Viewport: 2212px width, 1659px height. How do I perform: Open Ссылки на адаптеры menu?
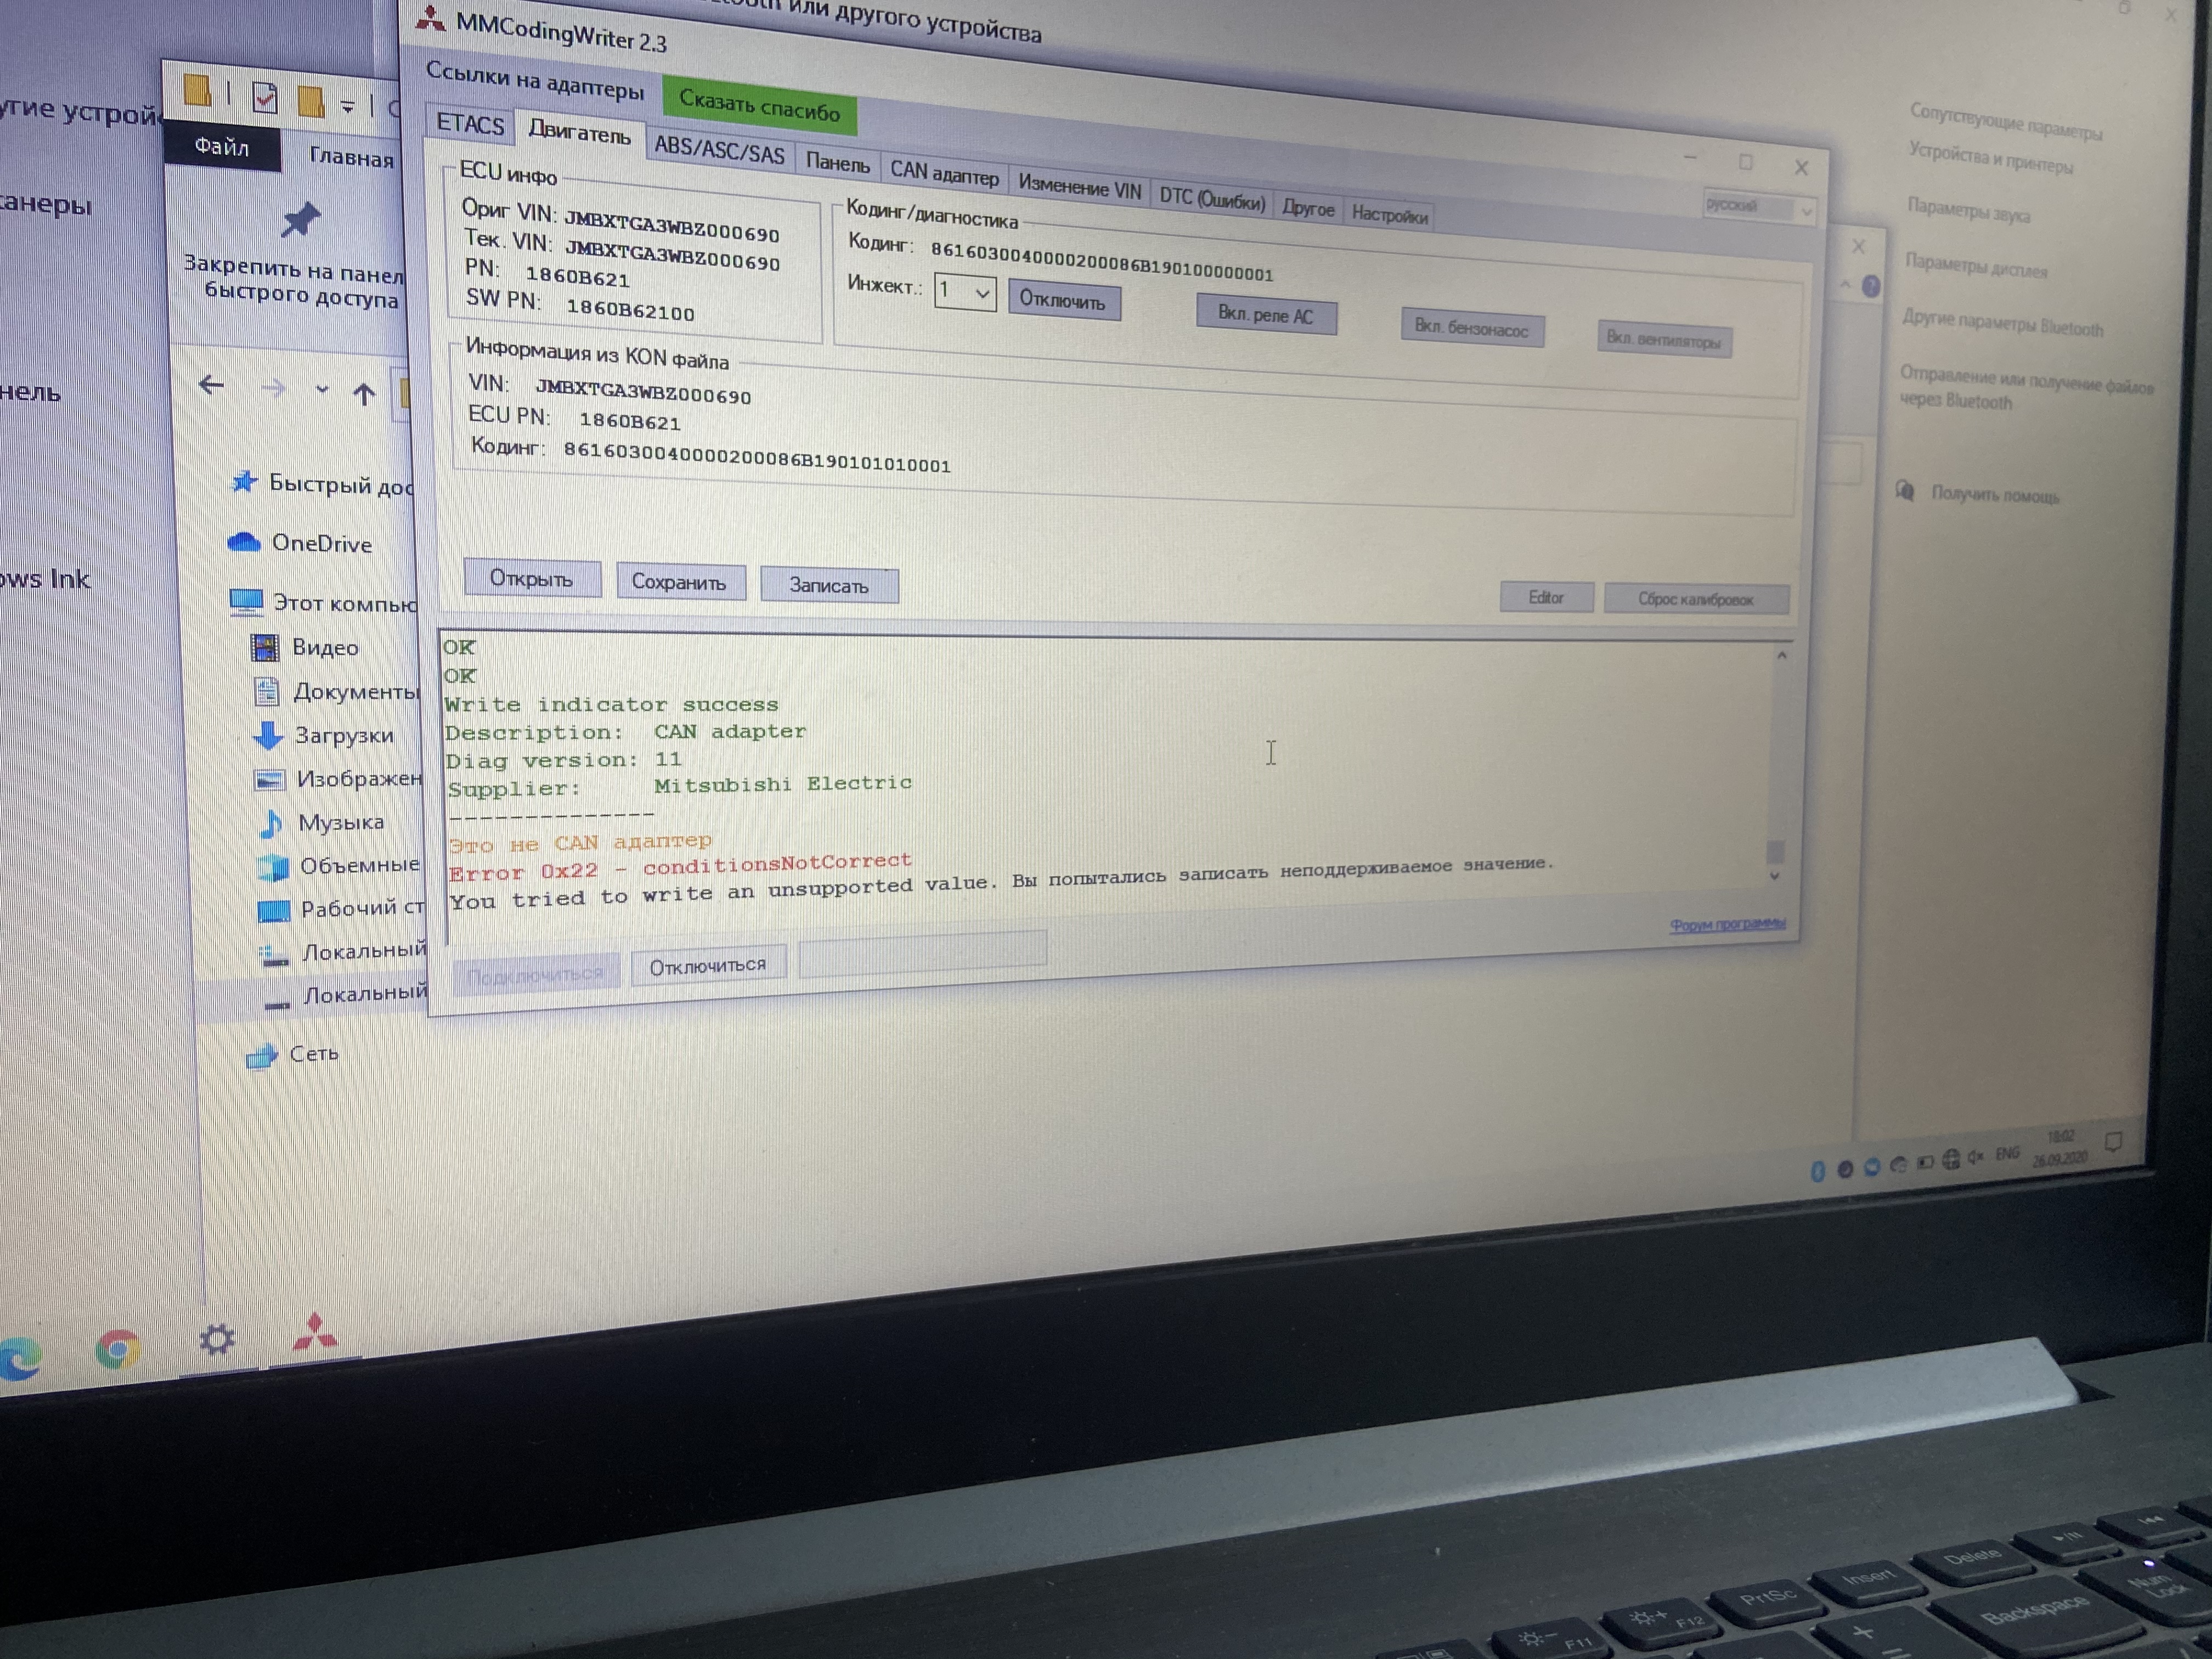[534, 82]
